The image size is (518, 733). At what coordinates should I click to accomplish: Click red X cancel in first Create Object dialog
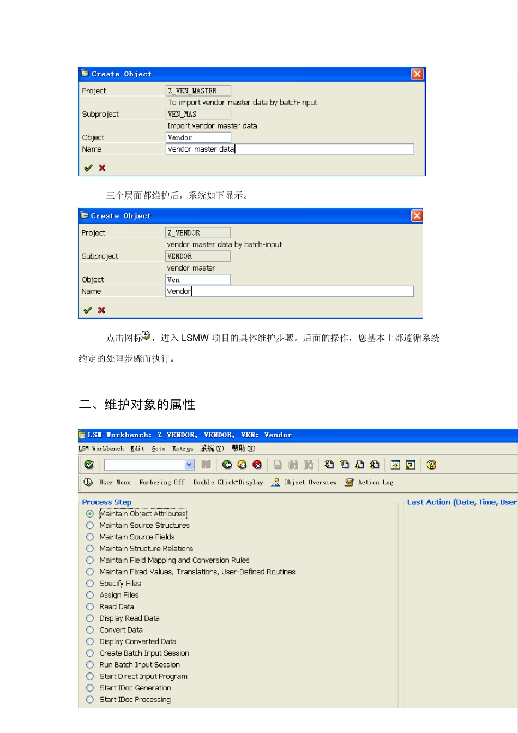[x=102, y=168]
